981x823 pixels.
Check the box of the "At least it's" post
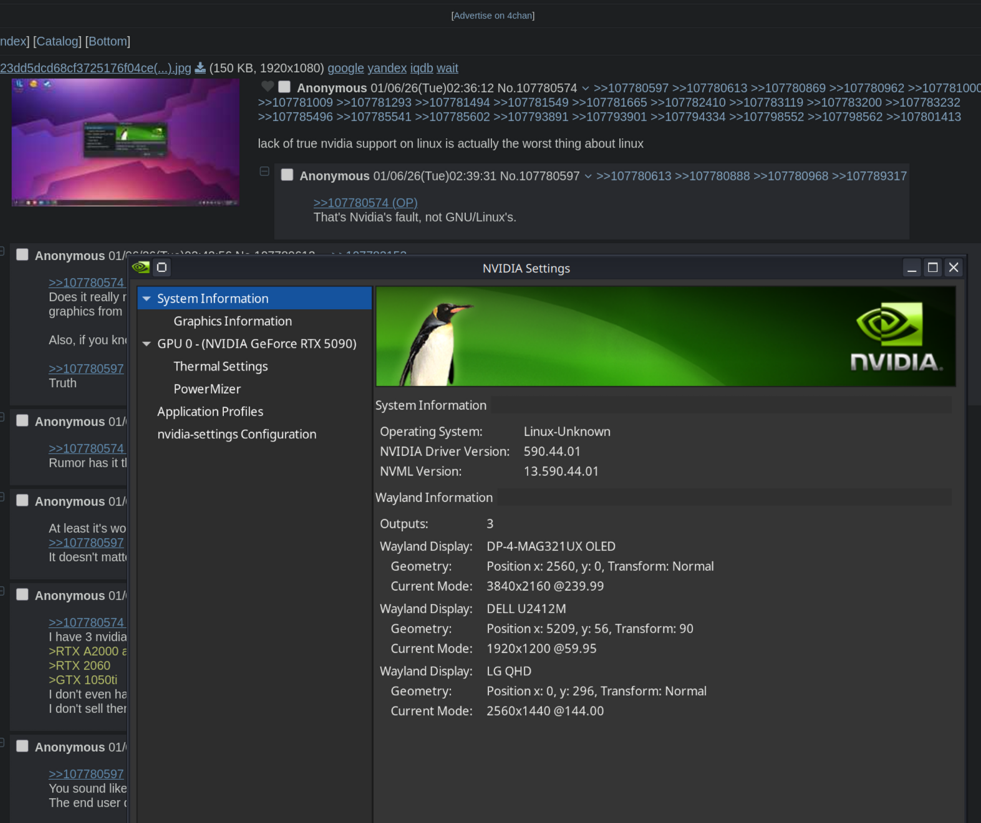pos(22,500)
